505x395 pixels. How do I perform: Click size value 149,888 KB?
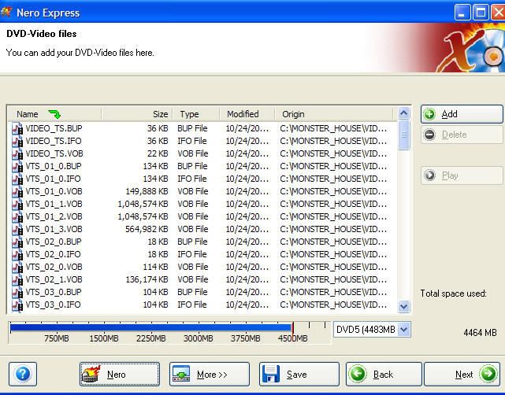(x=147, y=191)
